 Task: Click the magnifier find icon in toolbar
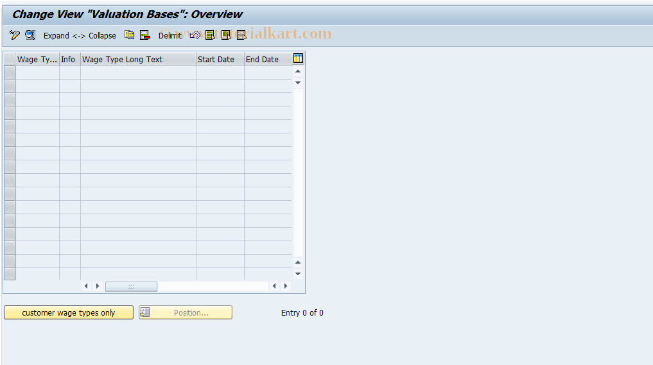[30, 35]
